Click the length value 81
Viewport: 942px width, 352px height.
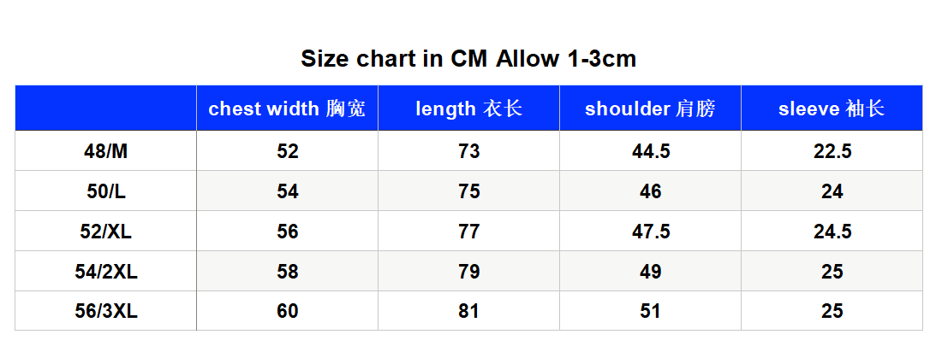point(469,311)
